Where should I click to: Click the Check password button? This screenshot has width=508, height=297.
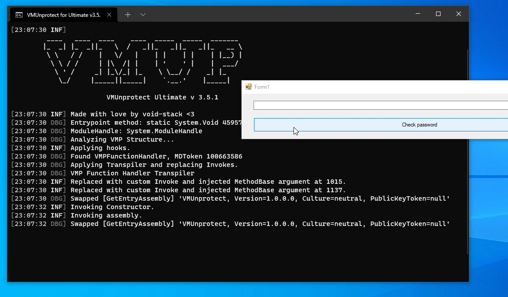coord(381,125)
